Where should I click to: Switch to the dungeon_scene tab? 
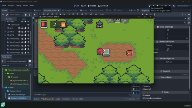[70, 10]
